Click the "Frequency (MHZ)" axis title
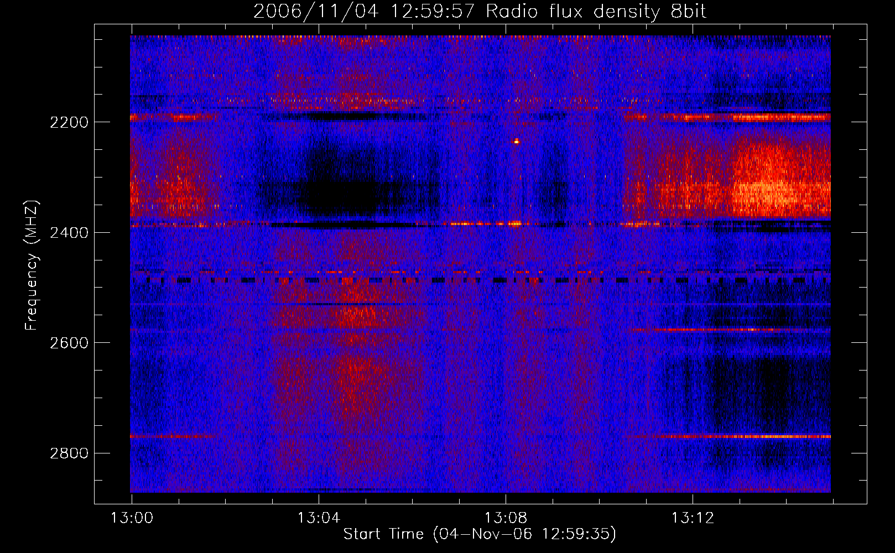The image size is (895, 553). pyautogui.click(x=32, y=265)
